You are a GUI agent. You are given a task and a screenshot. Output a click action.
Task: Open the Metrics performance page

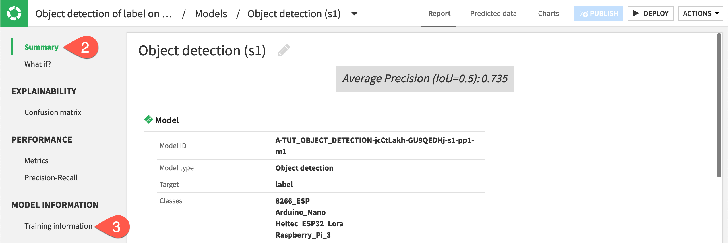36,160
